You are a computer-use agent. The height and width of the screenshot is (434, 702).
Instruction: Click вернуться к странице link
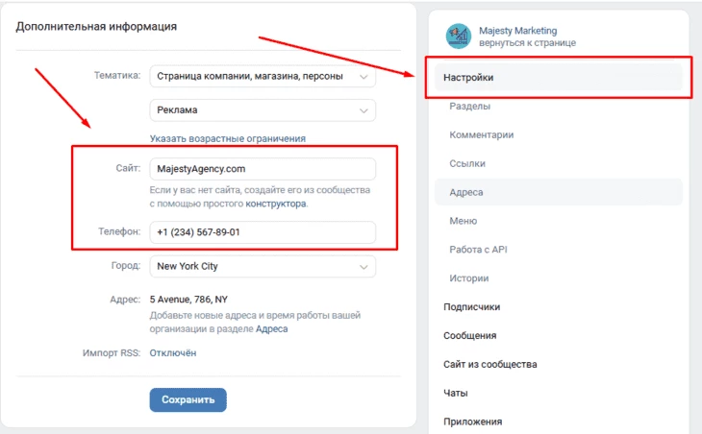point(527,43)
